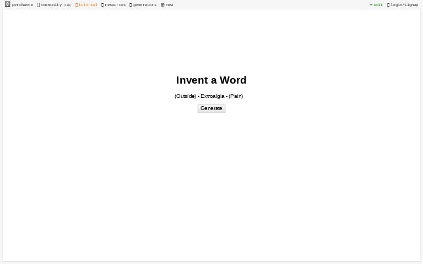Go to the community page
This screenshot has width=423, height=264.
(x=51, y=5)
